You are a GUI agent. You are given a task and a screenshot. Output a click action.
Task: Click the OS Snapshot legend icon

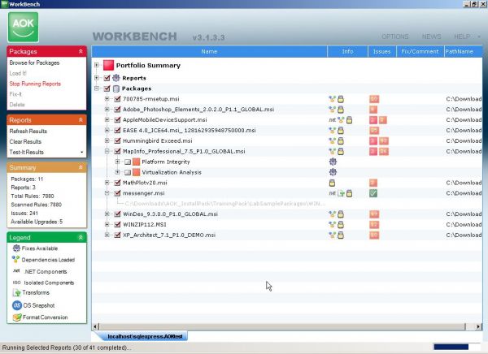tap(17, 305)
